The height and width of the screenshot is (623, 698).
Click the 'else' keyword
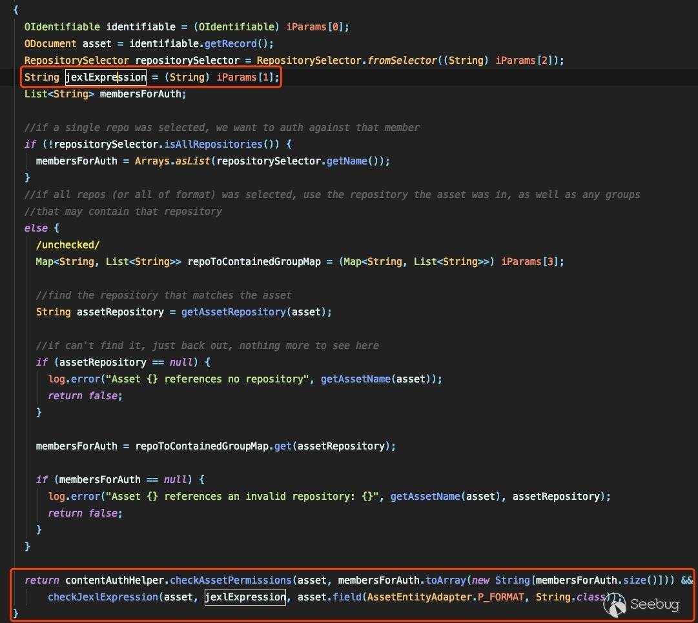(36, 228)
